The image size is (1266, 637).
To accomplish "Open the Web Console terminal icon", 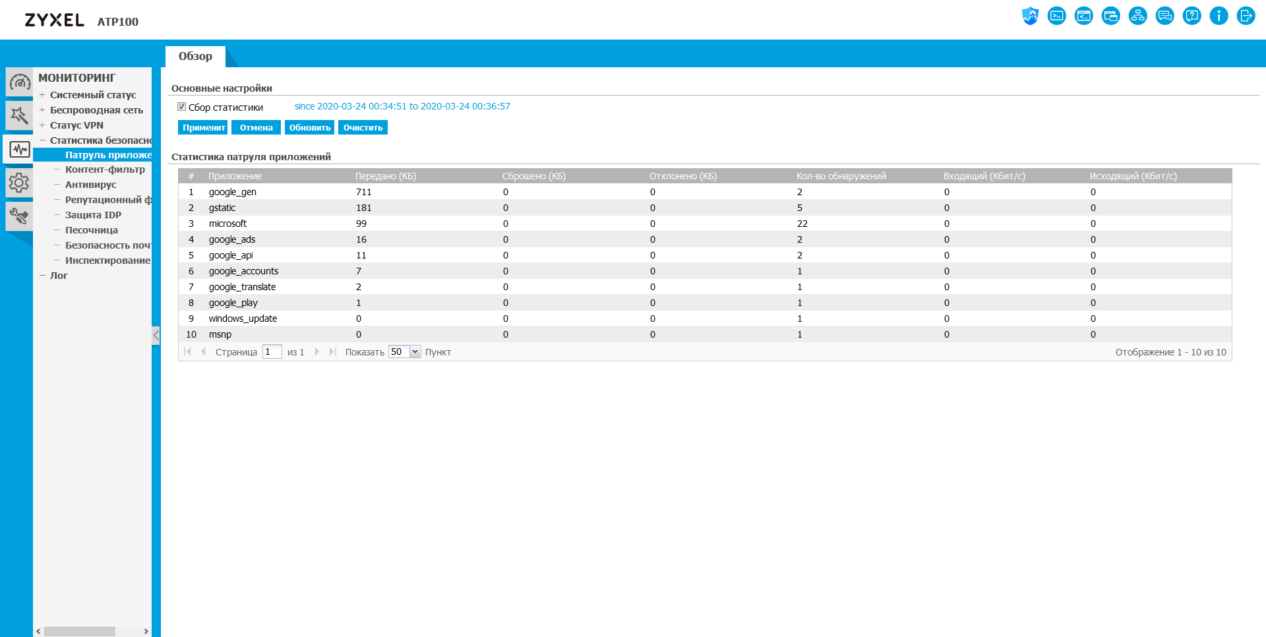I will (1057, 16).
